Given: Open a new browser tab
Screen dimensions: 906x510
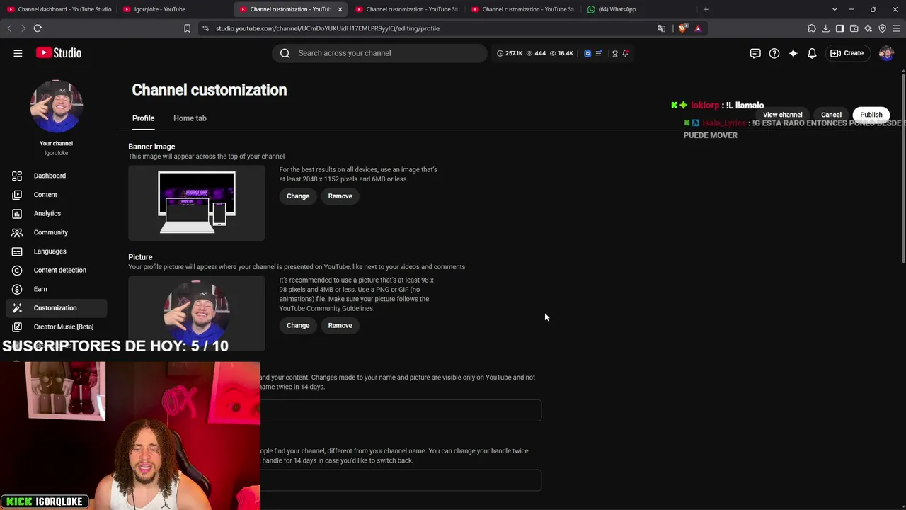Looking at the screenshot, I should [706, 9].
